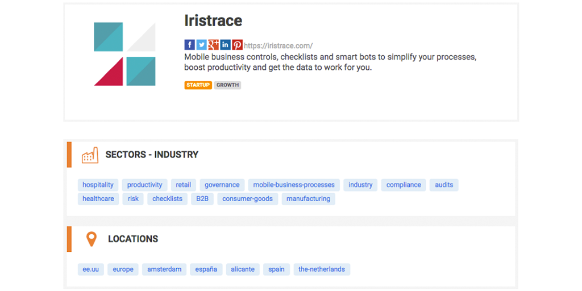
Task: Click the gray GROWTH badge
Action: click(x=227, y=85)
